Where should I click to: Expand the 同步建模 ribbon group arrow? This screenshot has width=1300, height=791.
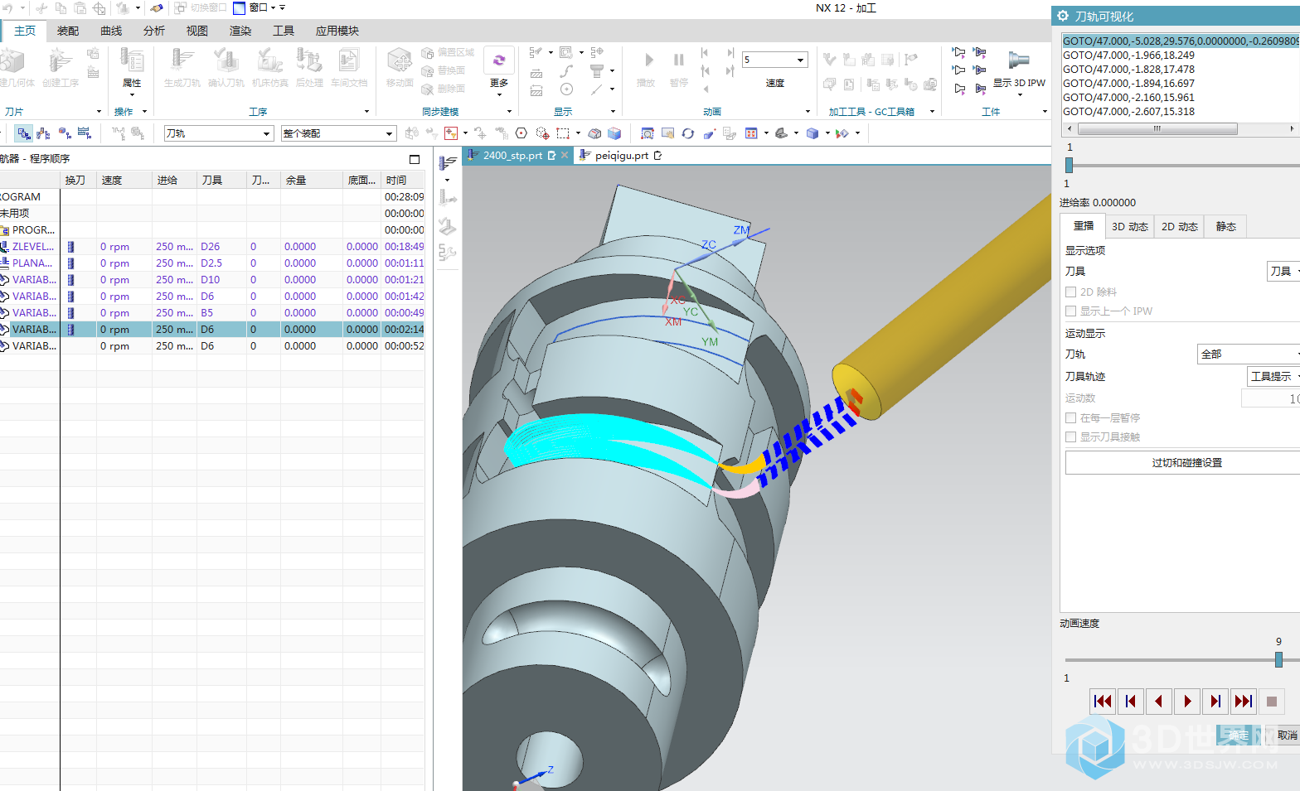tap(509, 112)
